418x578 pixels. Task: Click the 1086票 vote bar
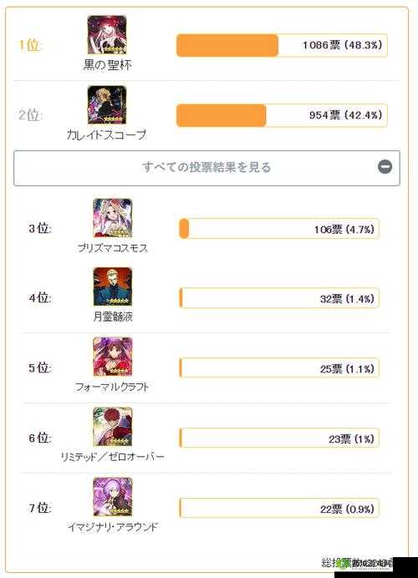click(282, 45)
